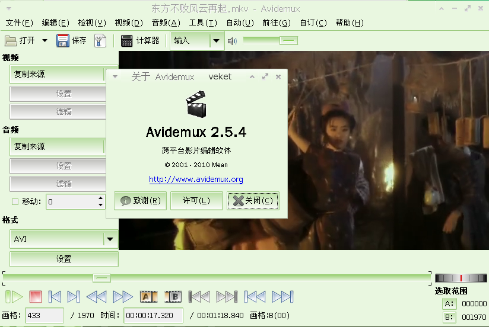Click the 时间 time field
Image resolution: width=489 pixels, height=327 pixels.
click(x=154, y=316)
